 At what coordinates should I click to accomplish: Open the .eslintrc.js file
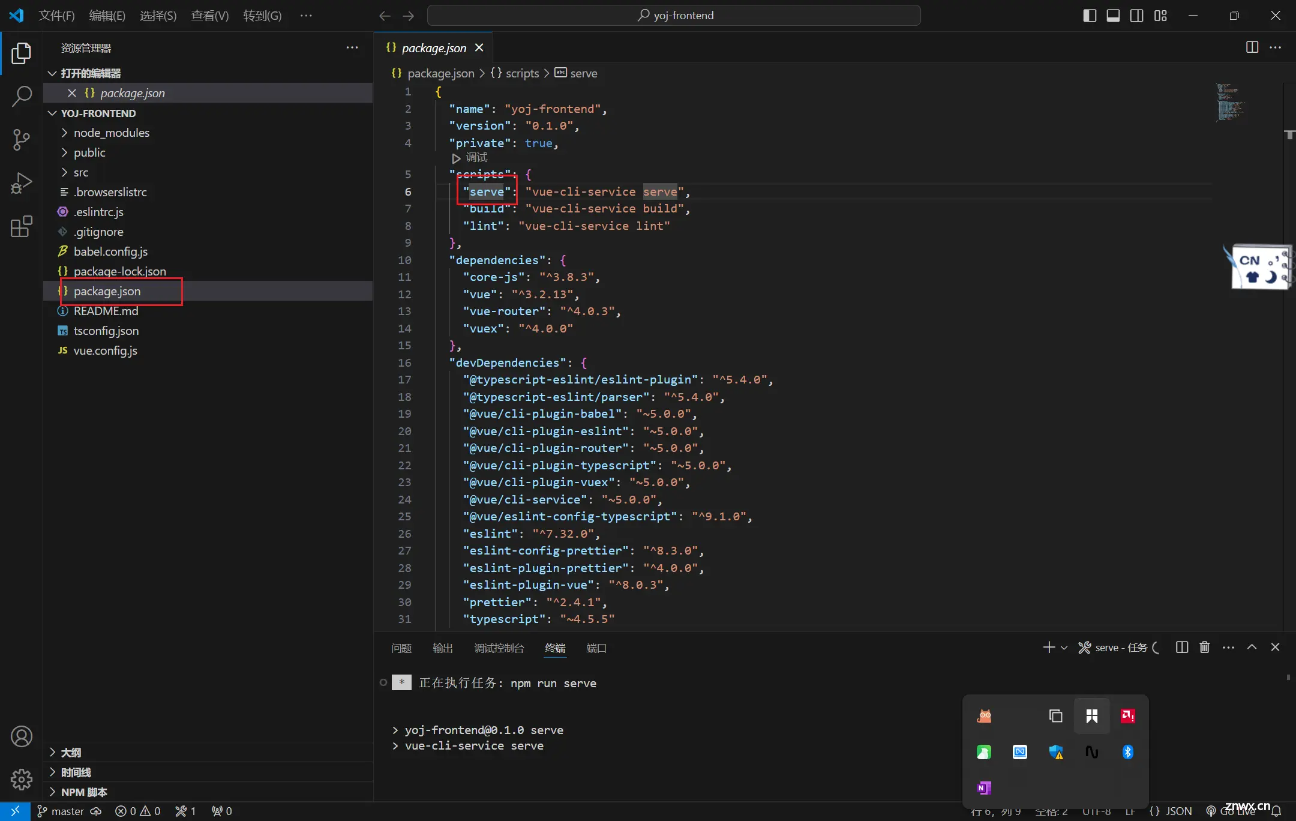[209, 212]
